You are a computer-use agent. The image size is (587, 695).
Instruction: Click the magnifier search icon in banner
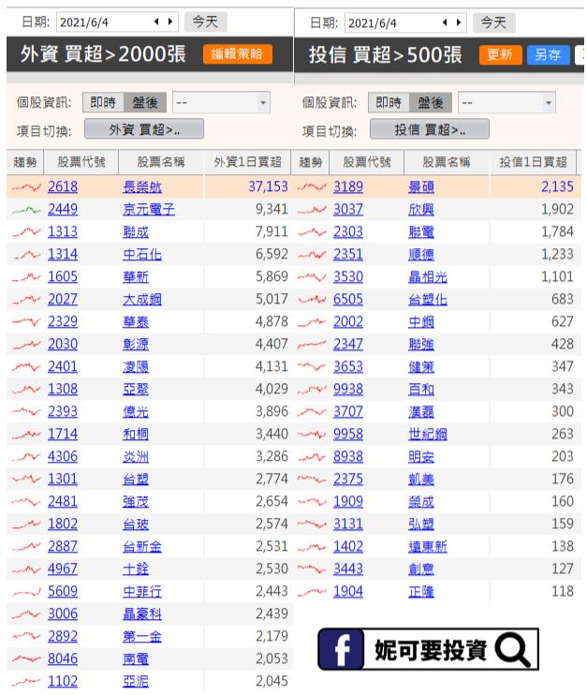(513, 649)
